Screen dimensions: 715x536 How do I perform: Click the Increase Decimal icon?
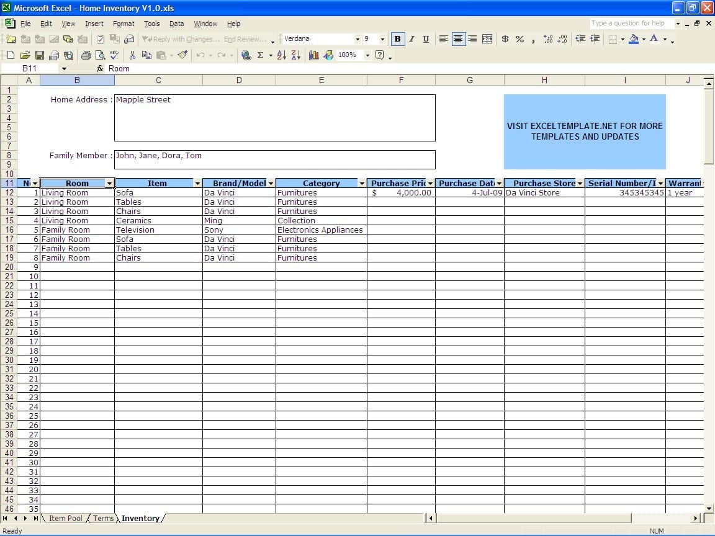point(548,38)
